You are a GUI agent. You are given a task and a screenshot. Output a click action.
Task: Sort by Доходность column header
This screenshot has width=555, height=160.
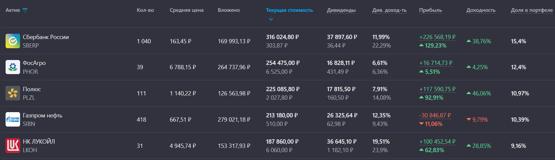[481, 10]
